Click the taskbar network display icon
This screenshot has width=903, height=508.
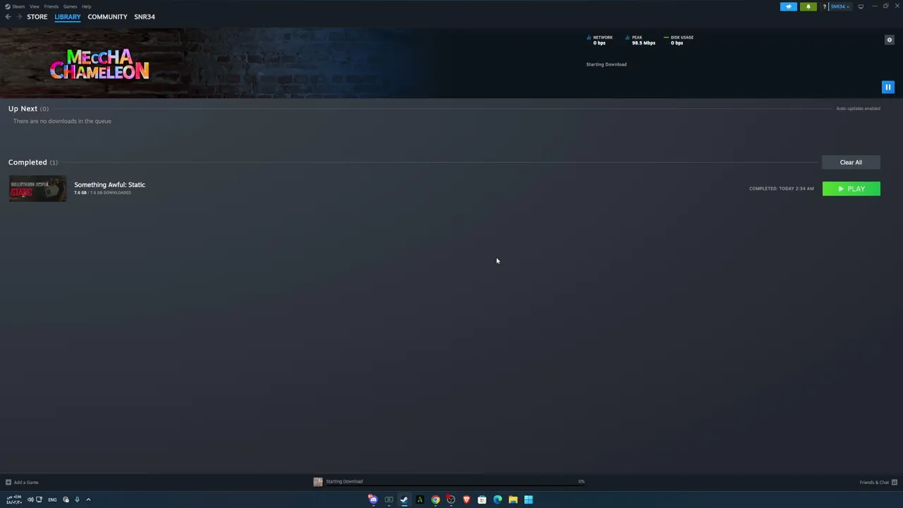coord(39,500)
